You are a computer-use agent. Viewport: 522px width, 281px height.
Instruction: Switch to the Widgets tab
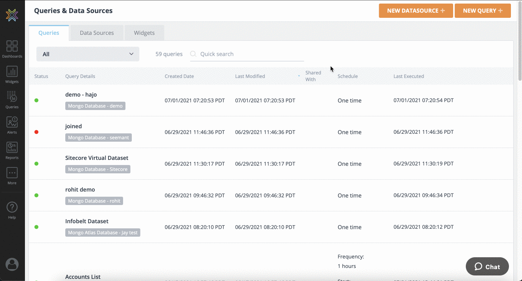[144, 33]
